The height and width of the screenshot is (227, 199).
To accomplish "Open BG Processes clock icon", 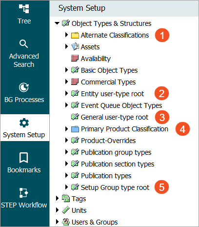I will click(24, 87).
